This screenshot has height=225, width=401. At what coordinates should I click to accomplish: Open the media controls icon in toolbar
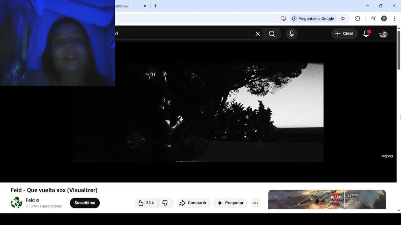(x=373, y=18)
